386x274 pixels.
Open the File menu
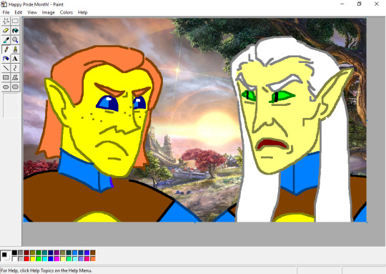point(6,12)
